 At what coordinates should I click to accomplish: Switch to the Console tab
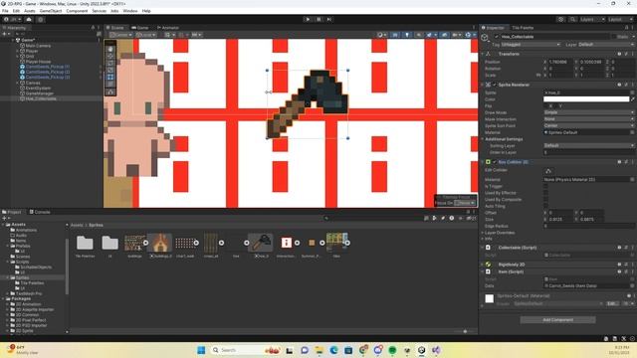(40, 212)
